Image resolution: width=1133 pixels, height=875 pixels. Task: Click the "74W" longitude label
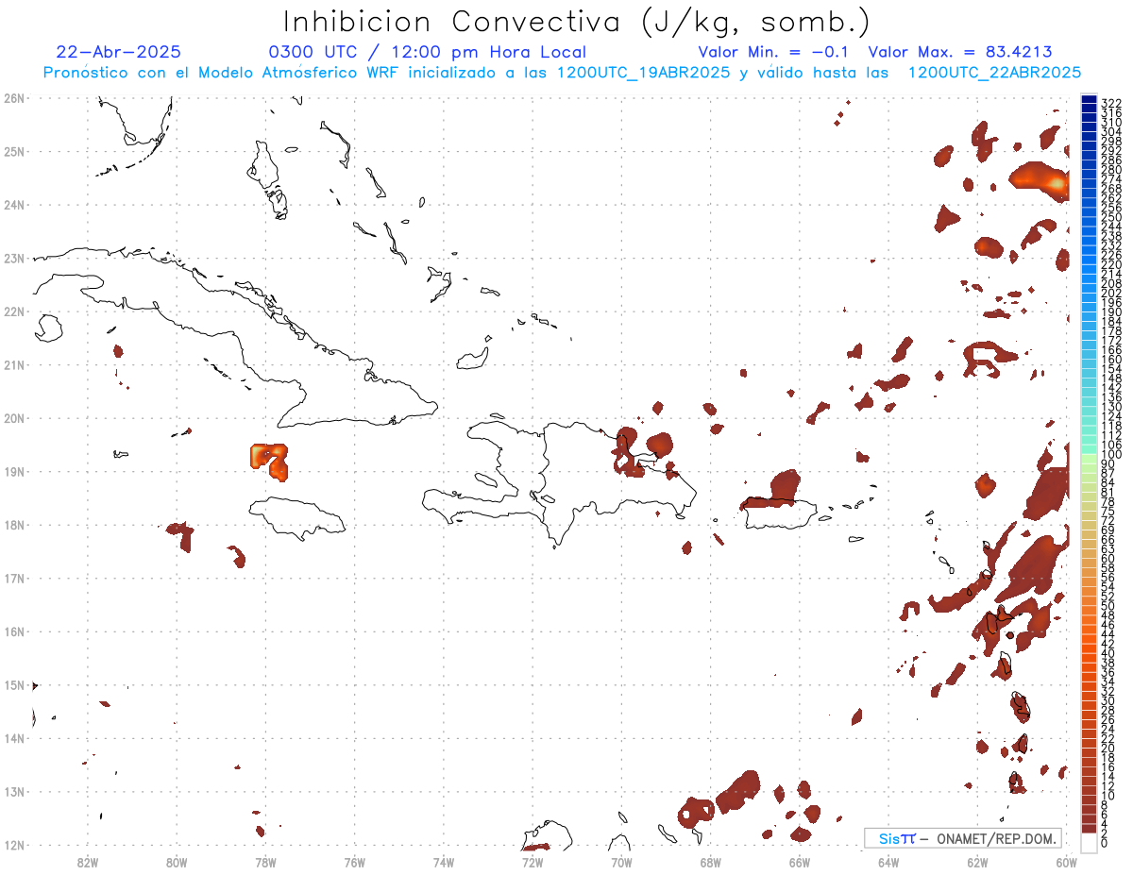pos(444,862)
